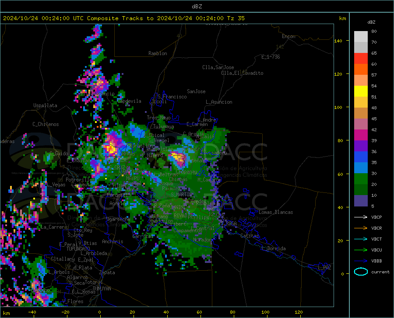Click the 'L_Dormida' map label
Screen dimensions: 394x318
(273, 248)
